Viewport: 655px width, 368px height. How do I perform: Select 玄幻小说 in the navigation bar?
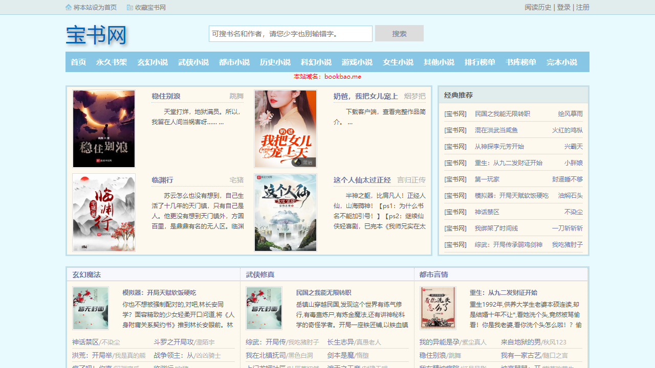point(152,62)
